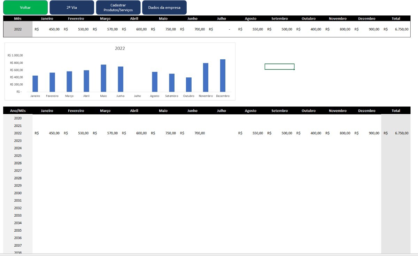The width and height of the screenshot is (418, 256).
Task: Click the Janeiro bar in the chart
Action: coord(35,84)
